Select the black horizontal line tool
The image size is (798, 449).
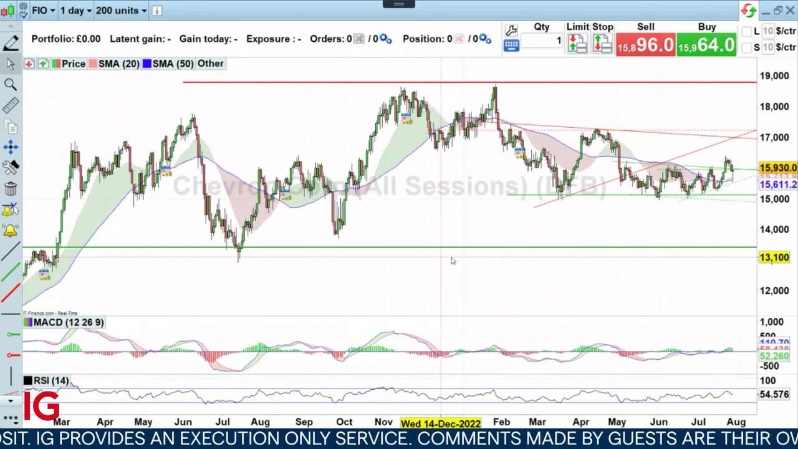(x=11, y=314)
